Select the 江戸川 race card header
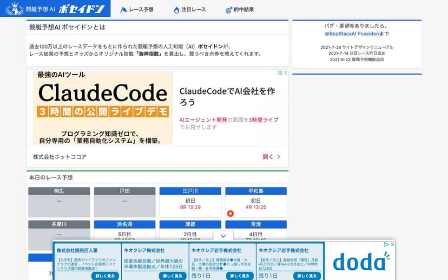 coord(190,191)
